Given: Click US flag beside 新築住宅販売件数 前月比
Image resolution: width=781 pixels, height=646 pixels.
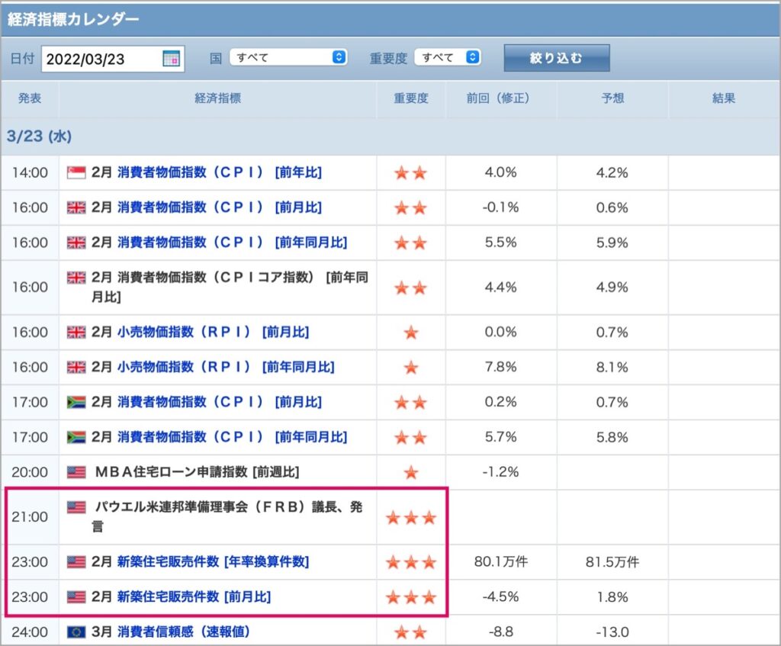Looking at the screenshot, I should 76,596.
